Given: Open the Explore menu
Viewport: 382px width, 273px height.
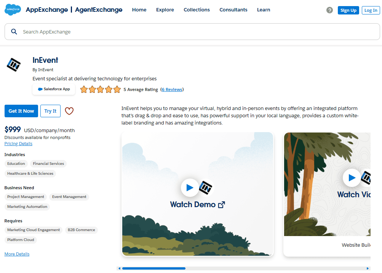Looking at the screenshot, I should (x=165, y=10).
